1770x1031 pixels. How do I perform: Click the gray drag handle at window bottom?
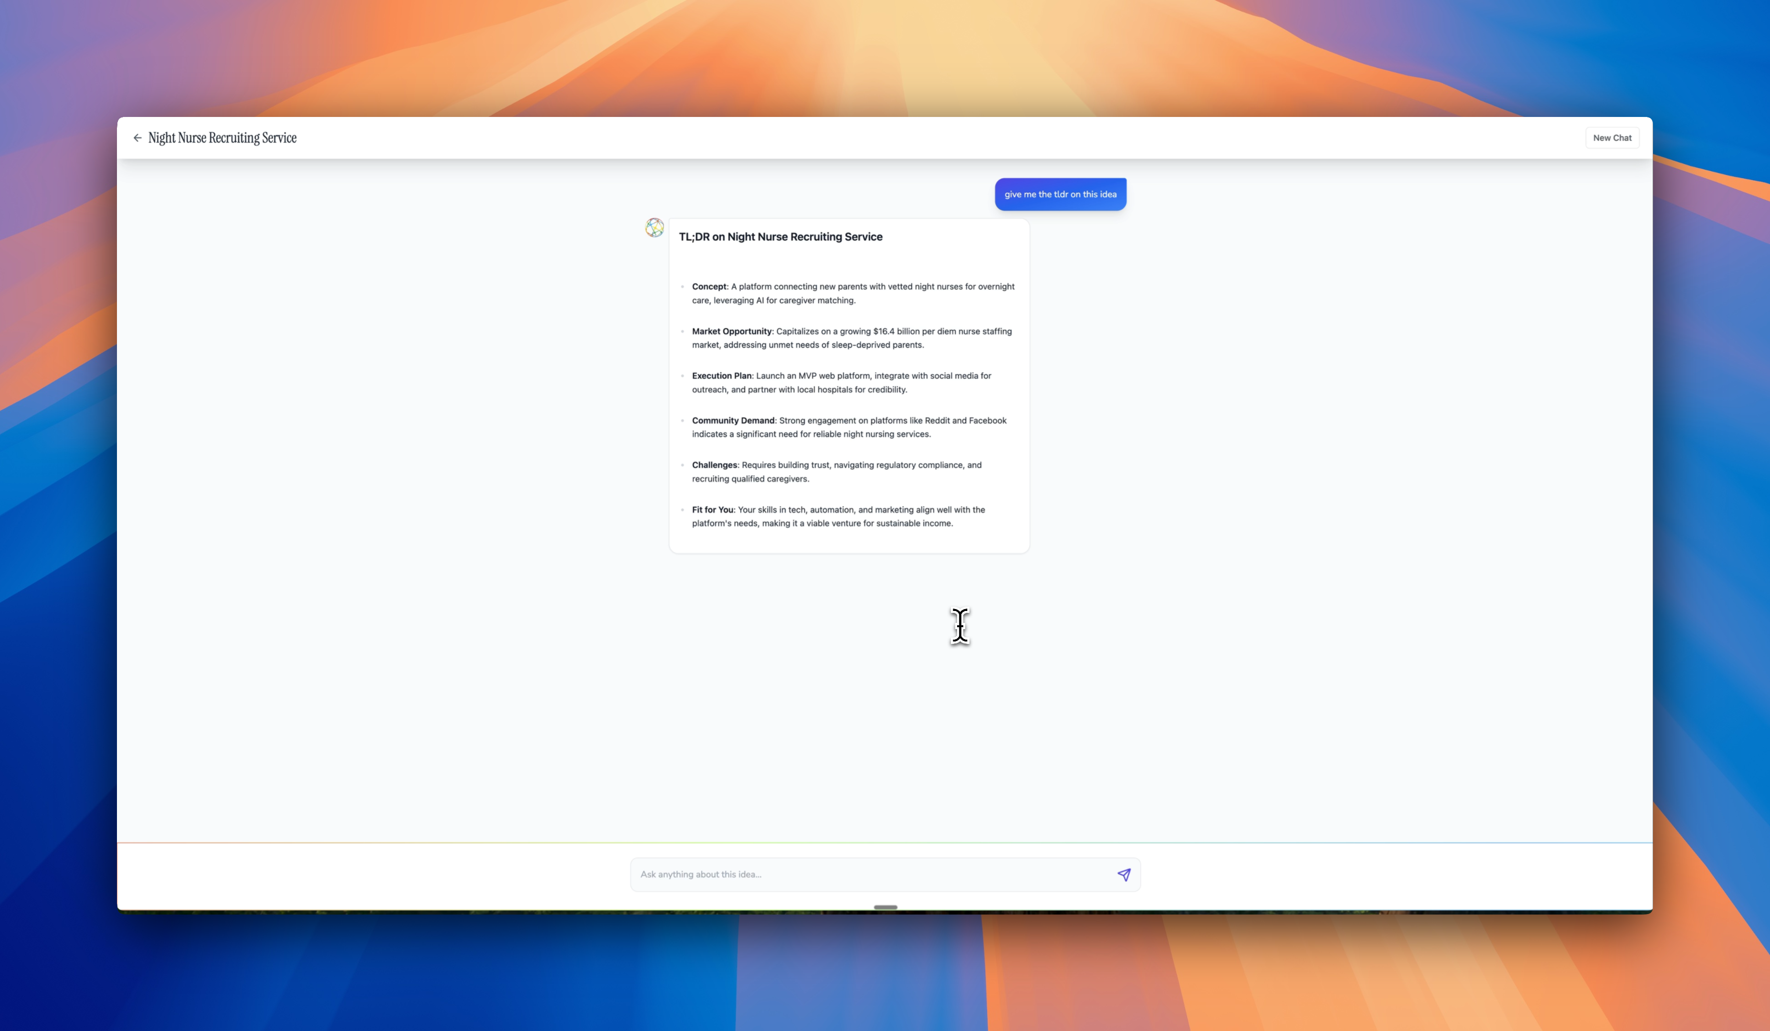tap(885, 907)
